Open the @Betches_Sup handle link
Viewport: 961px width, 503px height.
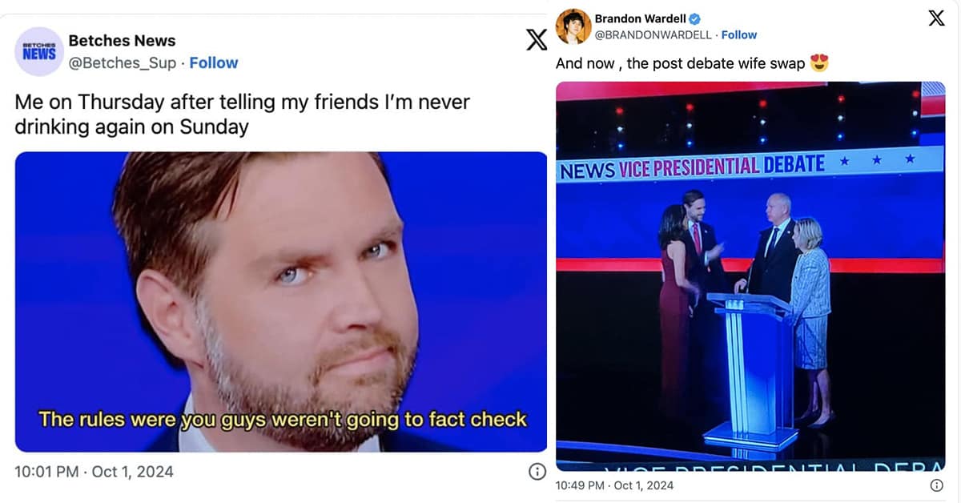[x=123, y=62]
